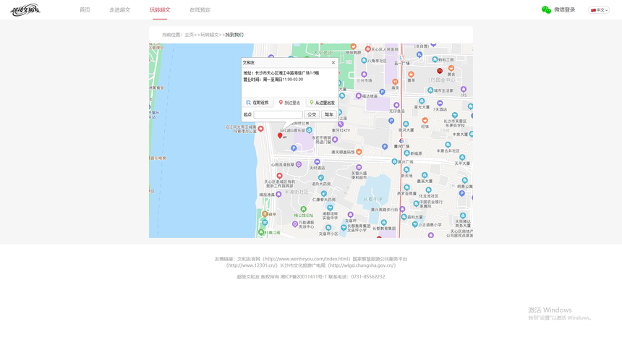622x350 pixels.
Task: Click the 长郡中学 map label
Action: [x=373, y=200]
